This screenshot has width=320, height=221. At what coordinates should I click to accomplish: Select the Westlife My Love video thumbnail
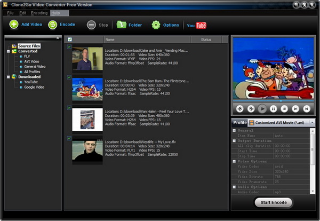point(87,151)
